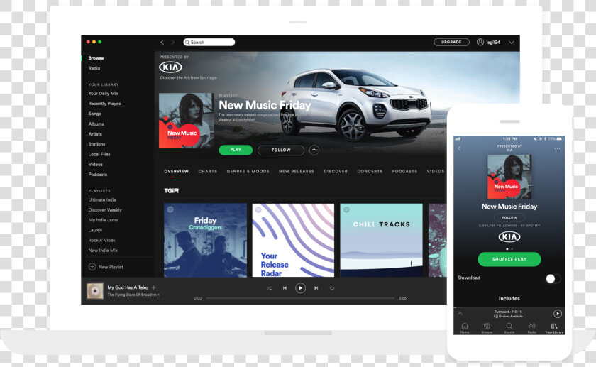Screen dimensions: 596x367
Task: Expand phone now playing bar chevron
Action: [460, 314]
